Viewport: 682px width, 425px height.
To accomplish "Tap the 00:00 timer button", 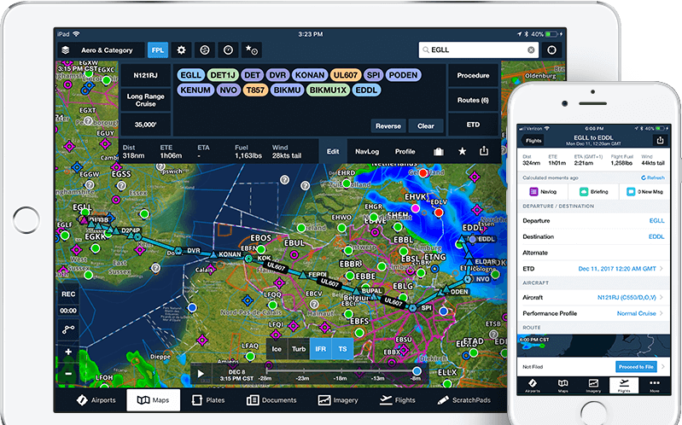I will 68,311.
